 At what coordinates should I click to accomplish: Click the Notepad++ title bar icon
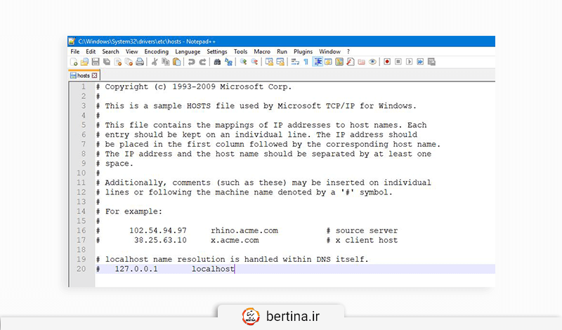pos(72,41)
